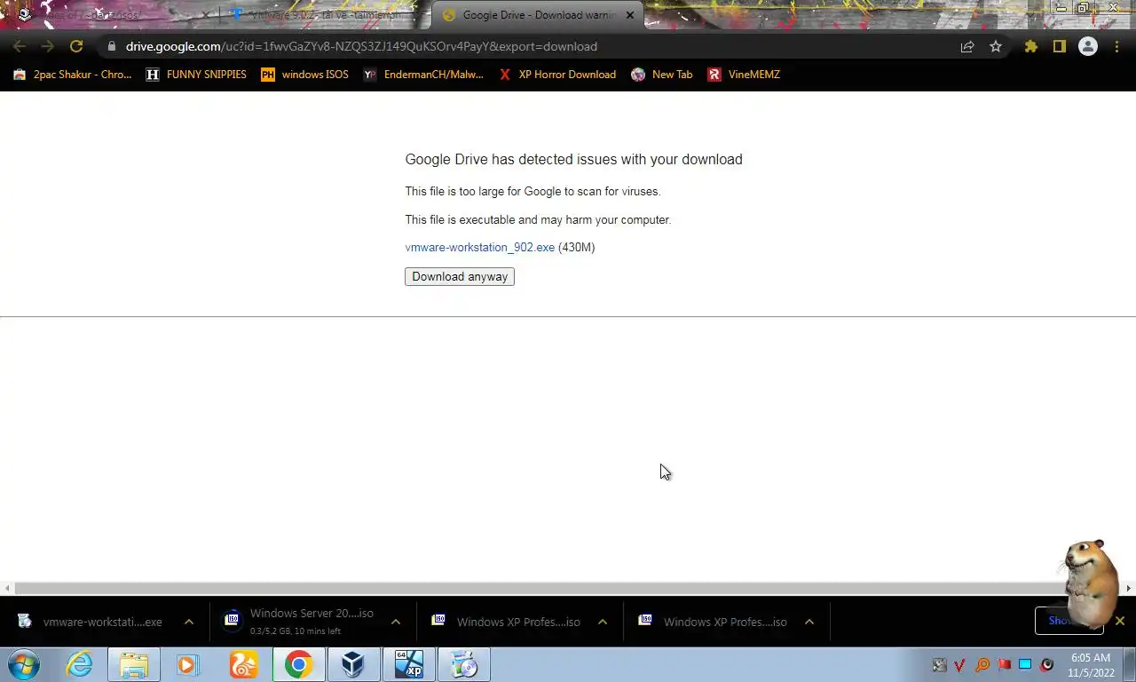Click the horizontal scrollbar left arrow
Image resolution: width=1136 pixels, height=682 pixels.
click(x=7, y=588)
